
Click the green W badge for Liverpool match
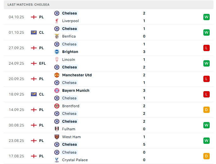[x=207, y=17]
